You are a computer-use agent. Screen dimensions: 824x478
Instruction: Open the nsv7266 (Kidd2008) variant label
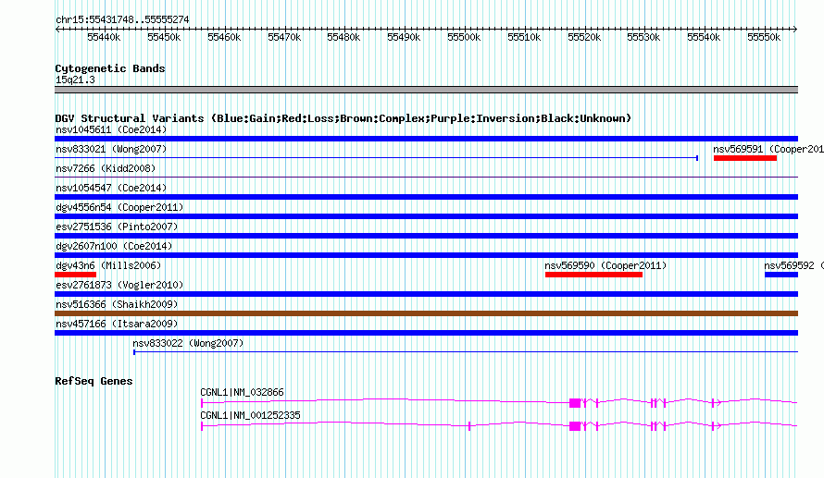[x=105, y=168]
